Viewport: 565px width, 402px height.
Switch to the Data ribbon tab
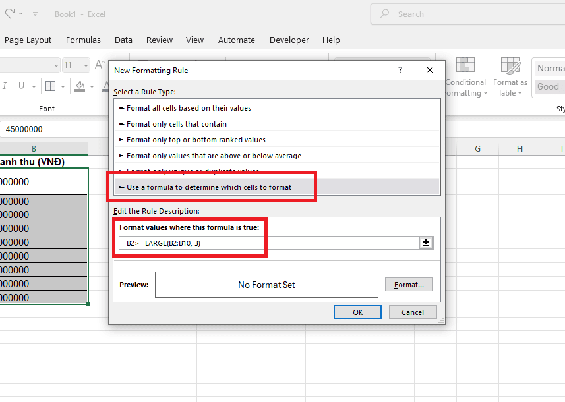(123, 40)
